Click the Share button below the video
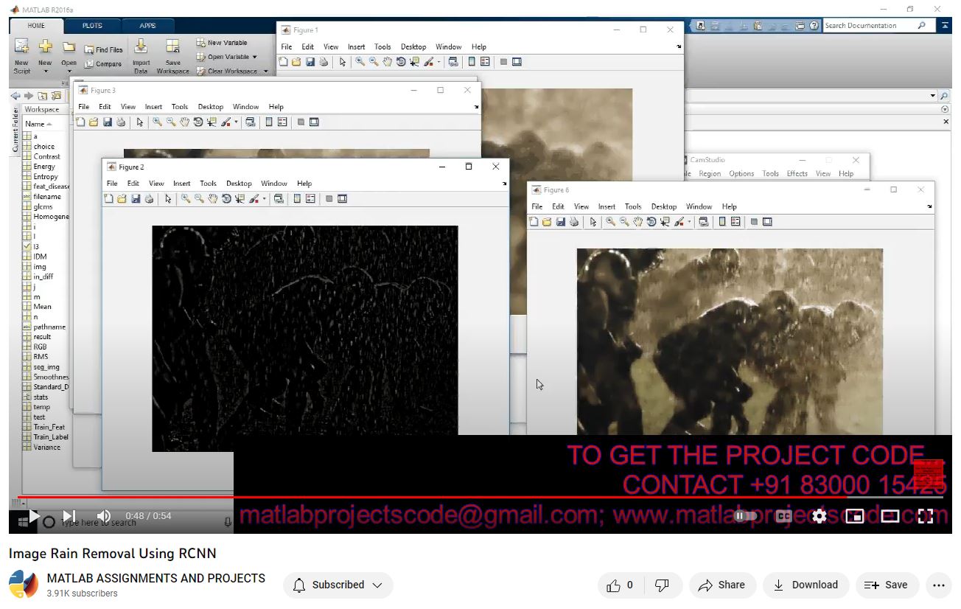The image size is (961, 609). [722, 585]
